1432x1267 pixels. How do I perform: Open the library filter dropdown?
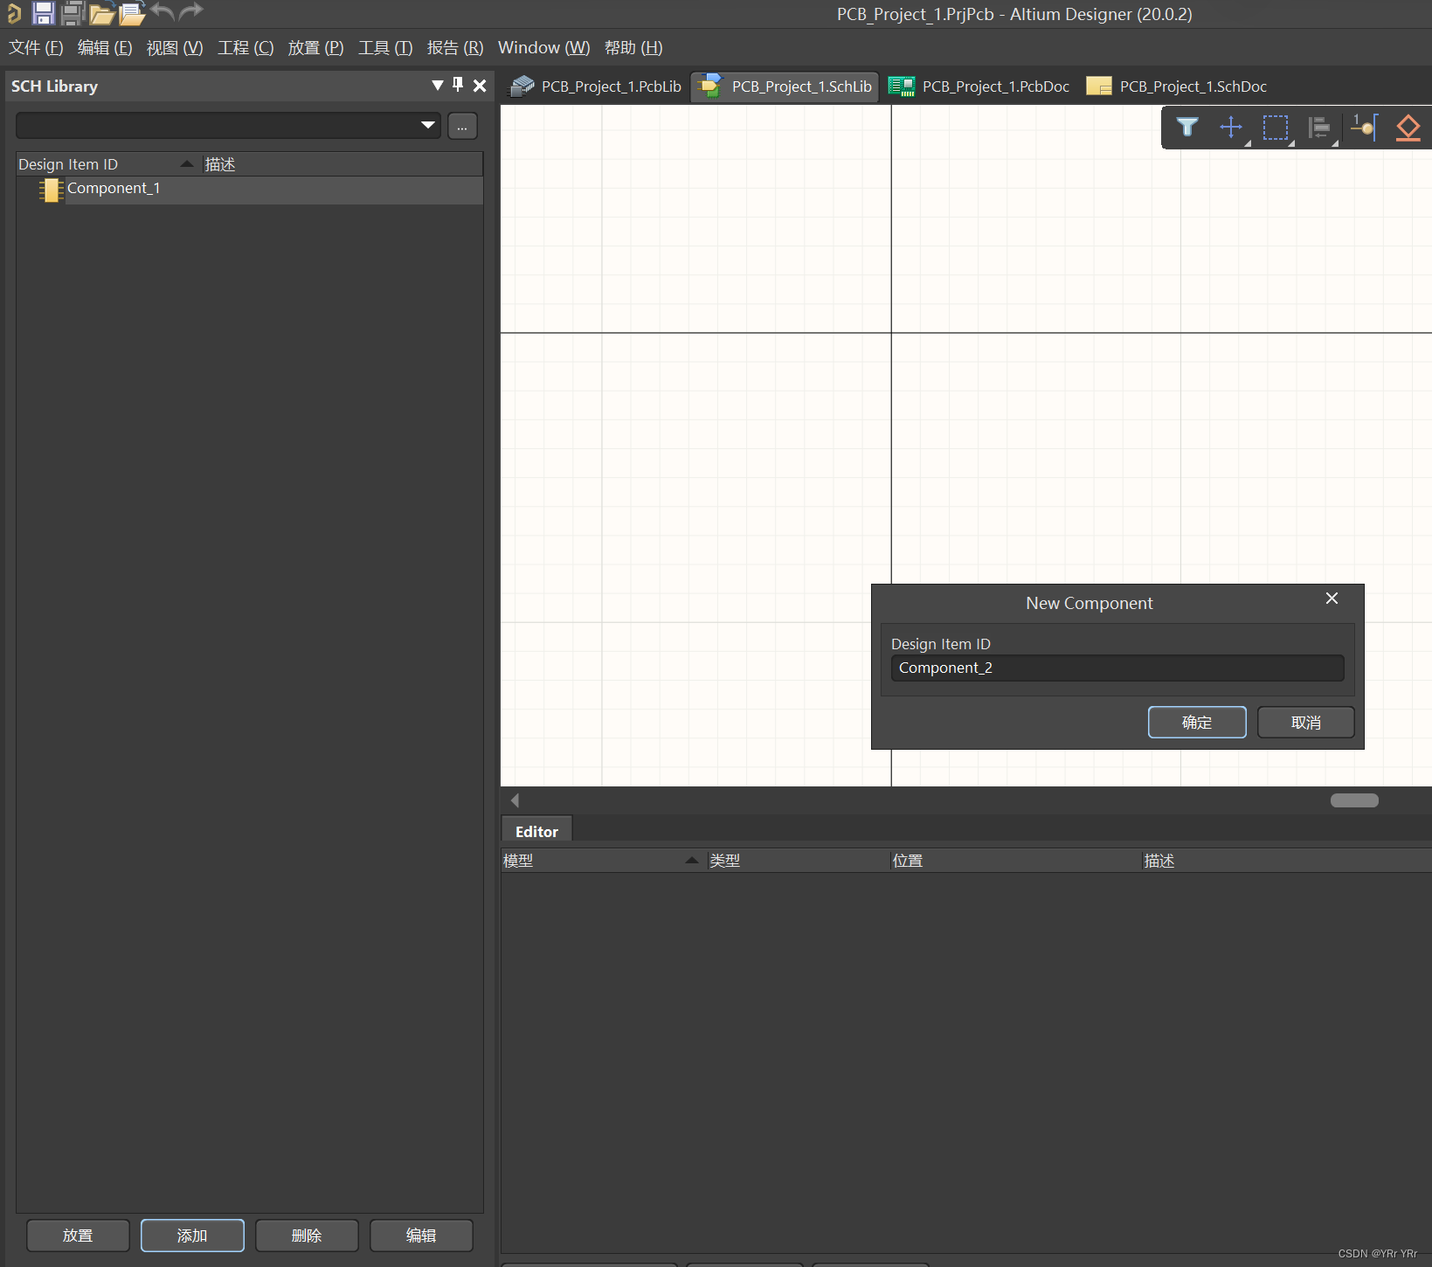click(427, 125)
